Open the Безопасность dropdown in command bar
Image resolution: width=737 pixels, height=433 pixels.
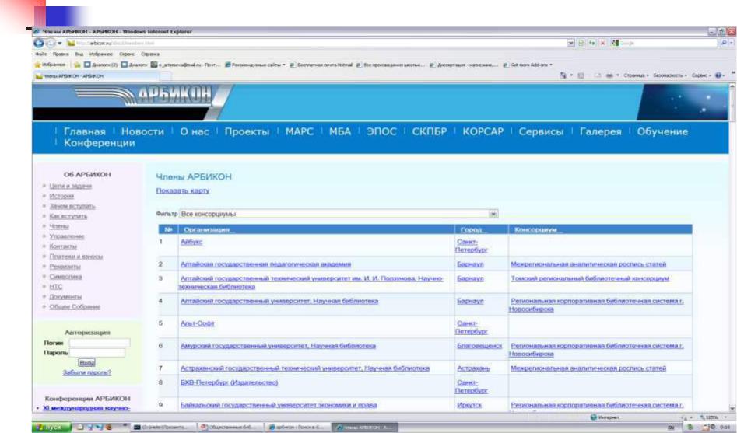pyautogui.click(x=670, y=75)
